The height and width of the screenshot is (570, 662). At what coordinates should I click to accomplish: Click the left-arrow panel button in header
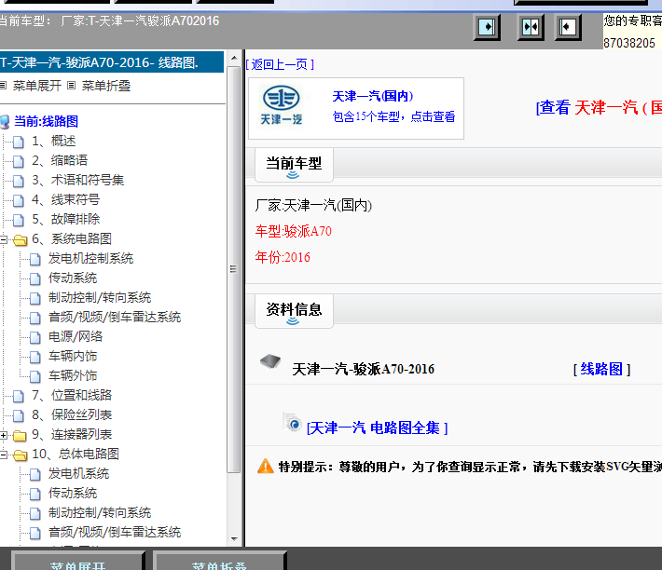pos(568,27)
